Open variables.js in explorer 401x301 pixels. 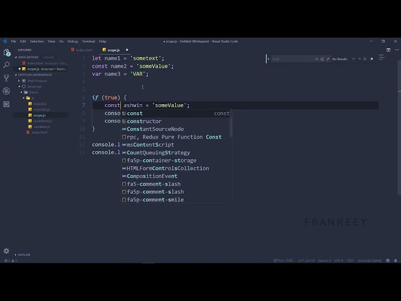pos(42,127)
